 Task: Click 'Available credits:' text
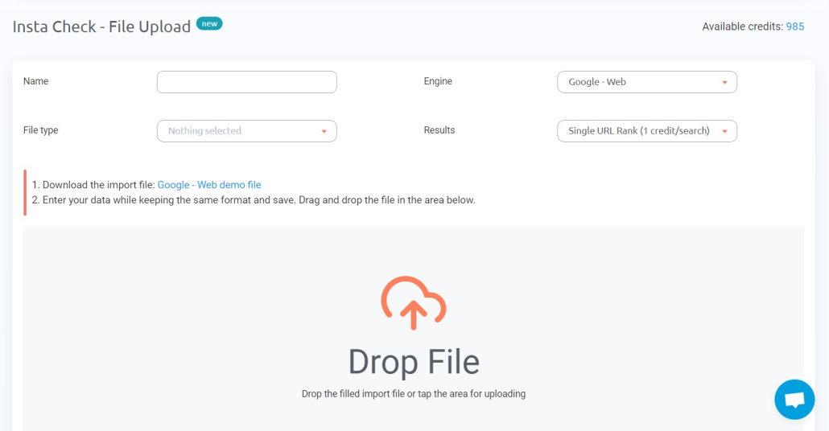tap(742, 27)
